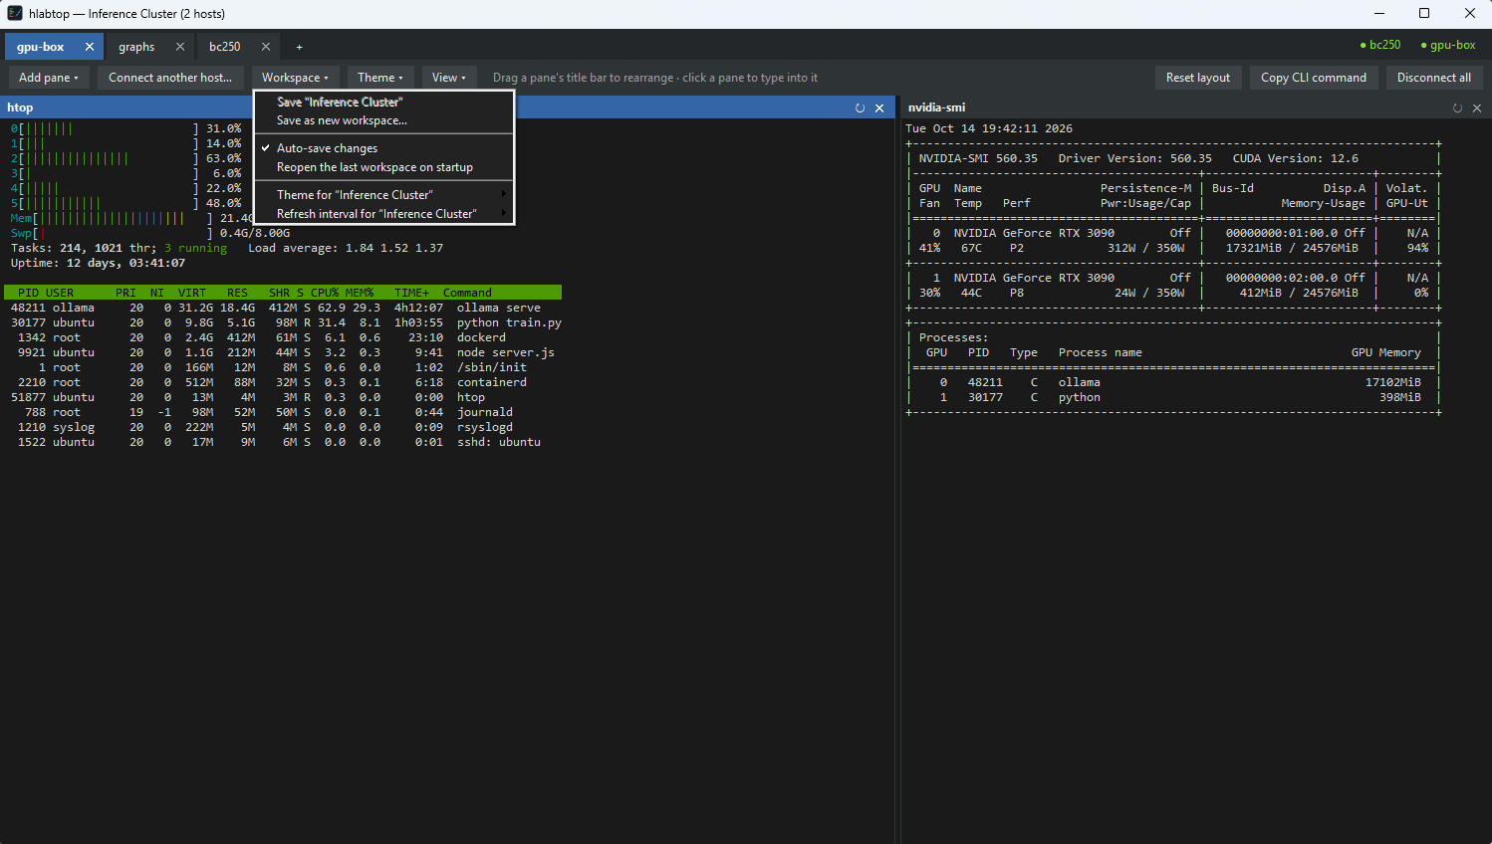Click the PID column header in htop
Screen dimensions: 1492x844
coord(28,293)
